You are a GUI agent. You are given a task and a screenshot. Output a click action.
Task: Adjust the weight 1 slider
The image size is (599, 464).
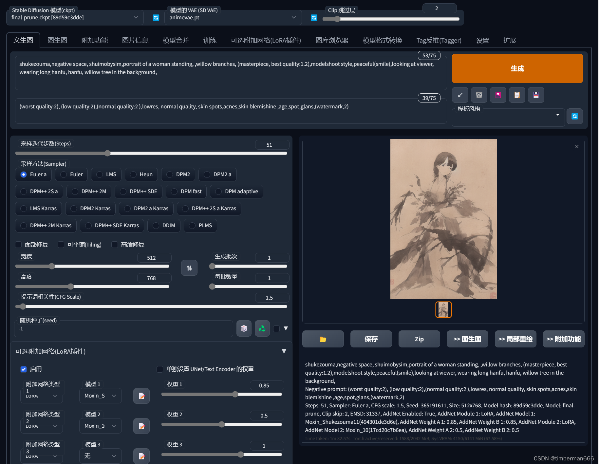coord(222,394)
